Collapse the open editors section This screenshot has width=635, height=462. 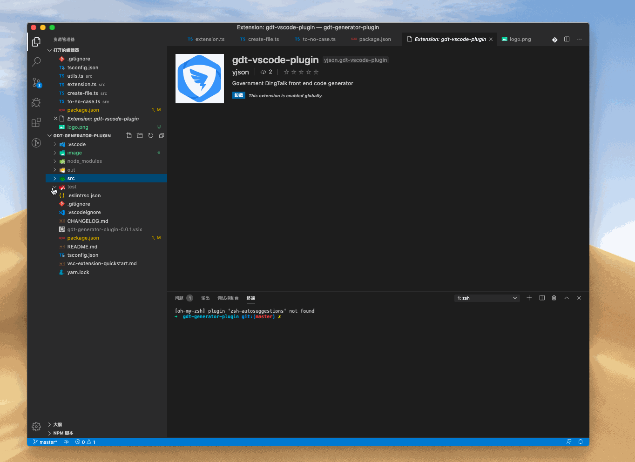[49, 50]
